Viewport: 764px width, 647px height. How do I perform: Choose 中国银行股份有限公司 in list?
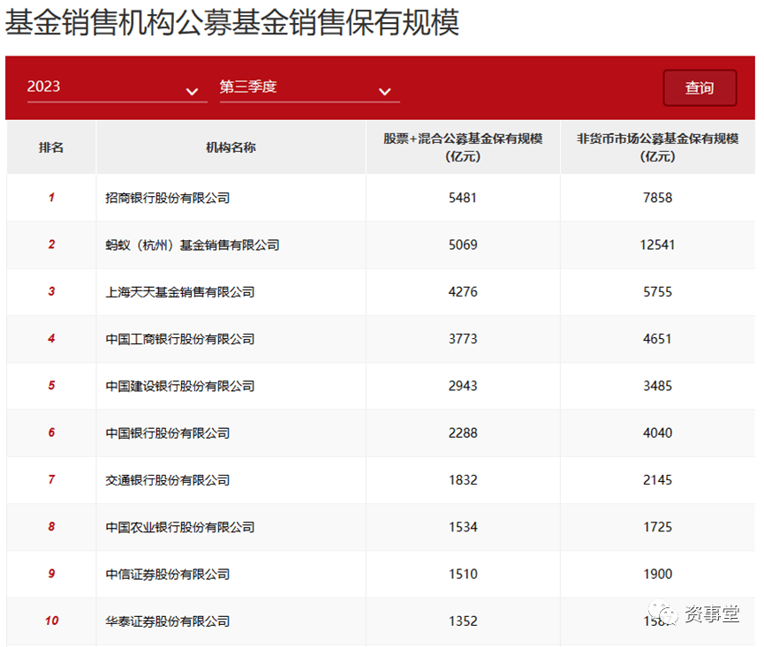(x=168, y=433)
